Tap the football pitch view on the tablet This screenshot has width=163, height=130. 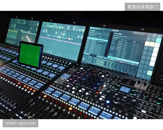point(30,55)
